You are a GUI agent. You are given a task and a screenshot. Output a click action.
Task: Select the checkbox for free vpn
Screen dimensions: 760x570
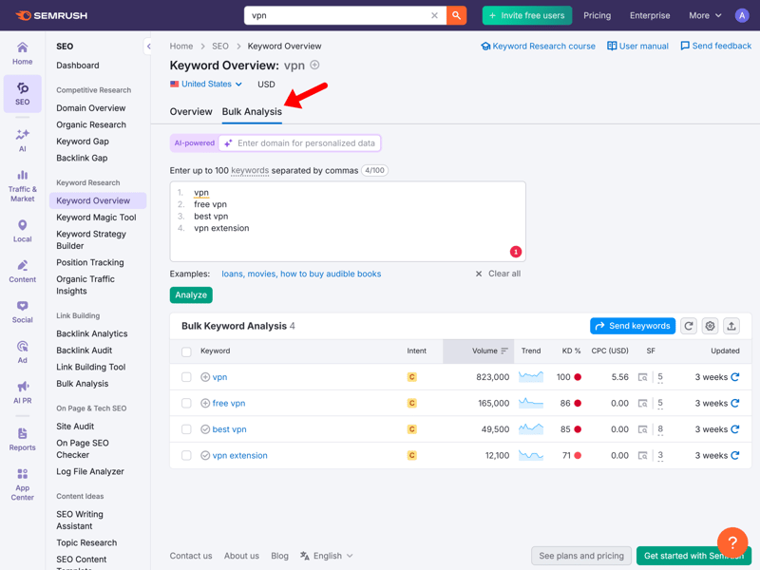[186, 404]
